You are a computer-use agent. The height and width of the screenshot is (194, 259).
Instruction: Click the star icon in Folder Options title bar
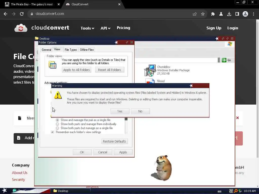(x=116, y=42)
